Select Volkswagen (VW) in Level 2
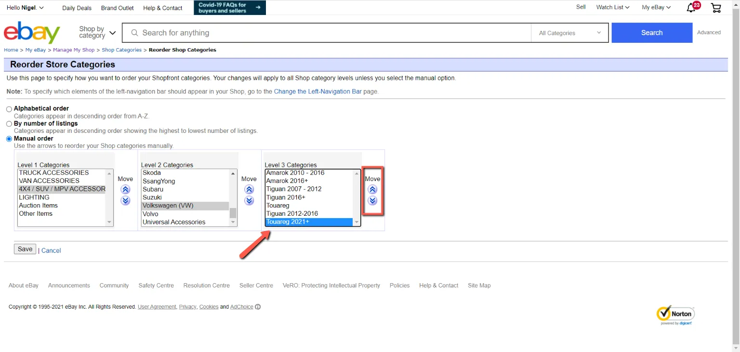740x352 pixels. coord(185,206)
